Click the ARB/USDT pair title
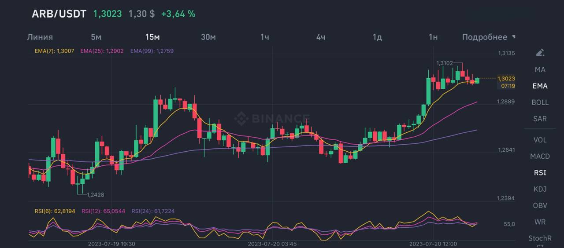Viewport: 564px width, 248px height. click(x=59, y=14)
